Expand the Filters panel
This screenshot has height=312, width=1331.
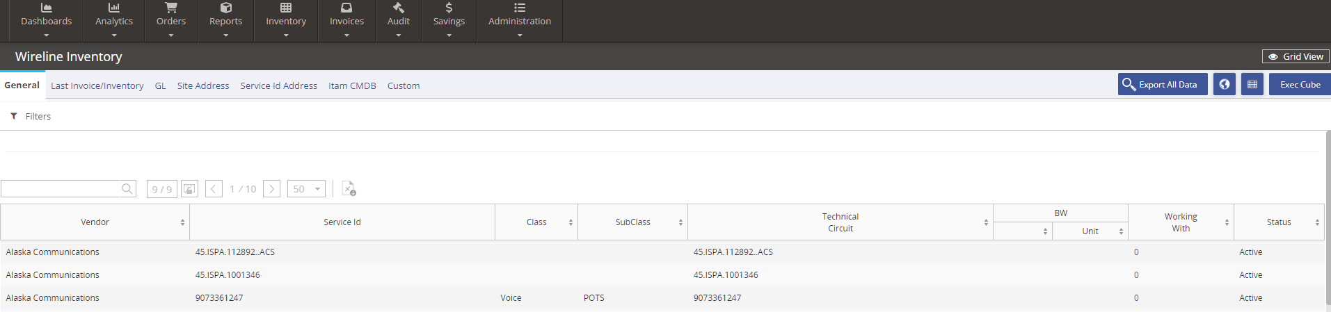pos(31,116)
